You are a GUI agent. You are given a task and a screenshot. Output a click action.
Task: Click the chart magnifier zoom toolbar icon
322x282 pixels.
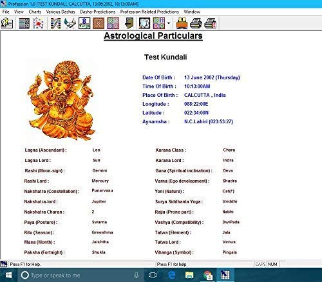point(144,23)
